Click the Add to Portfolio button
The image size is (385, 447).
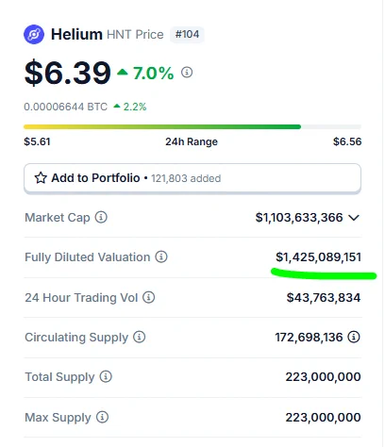[x=192, y=178]
